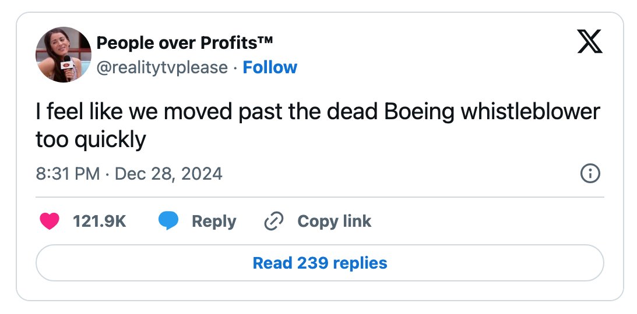
Task: Click the blue reply speech bubble icon
Action: tap(168, 221)
